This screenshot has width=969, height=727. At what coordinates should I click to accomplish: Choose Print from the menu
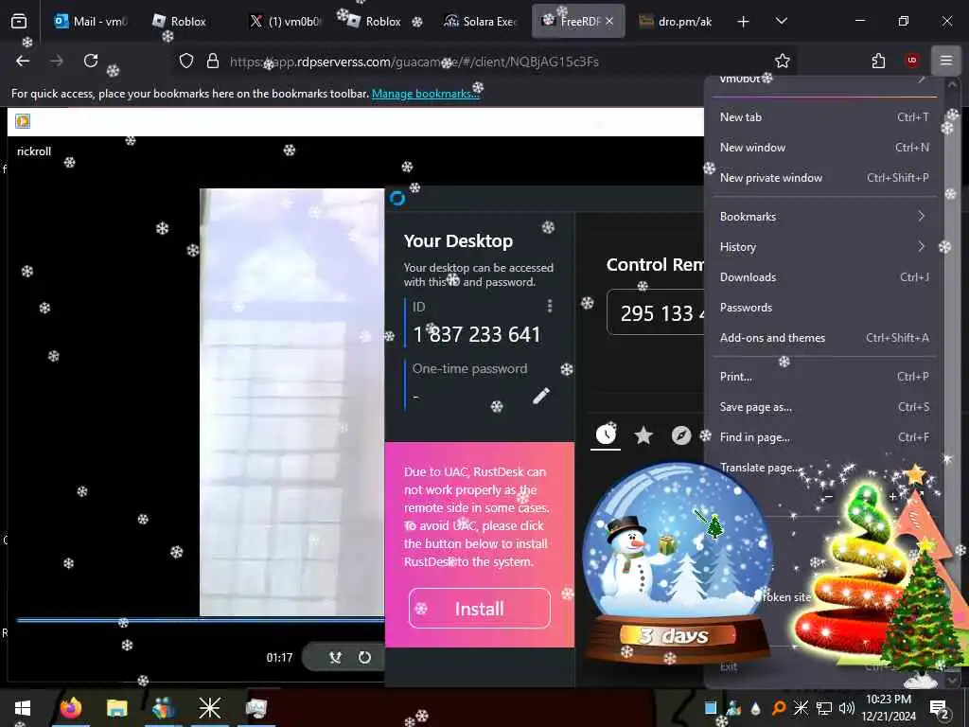[x=824, y=377]
